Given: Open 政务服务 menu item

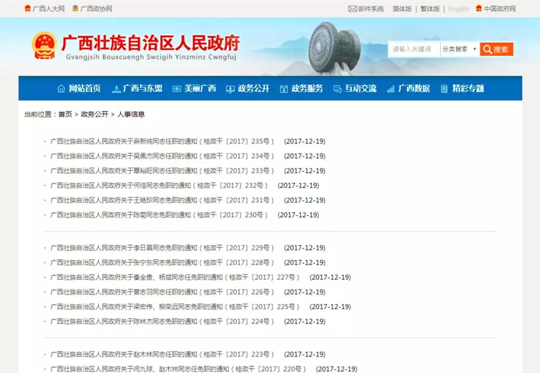Looking at the screenshot, I should (x=307, y=89).
